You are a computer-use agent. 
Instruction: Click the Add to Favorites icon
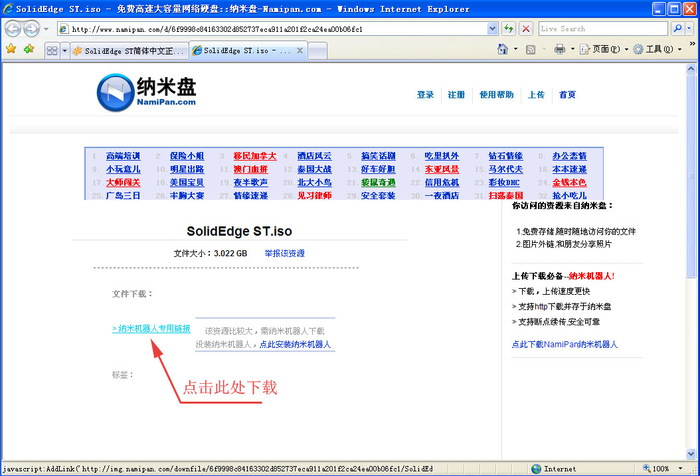point(29,48)
